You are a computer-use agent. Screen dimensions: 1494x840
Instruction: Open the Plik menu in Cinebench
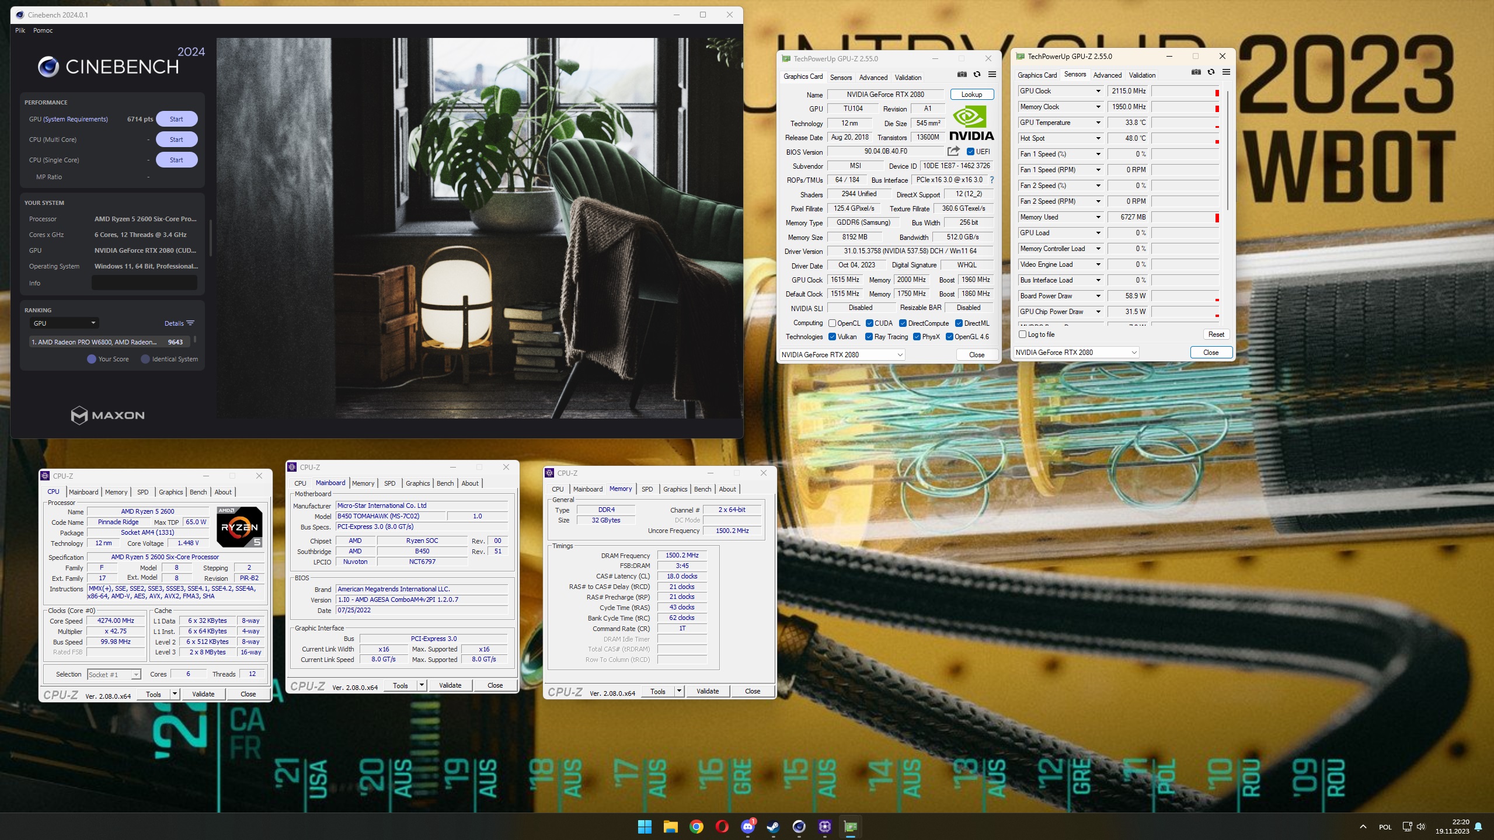[x=20, y=30]
